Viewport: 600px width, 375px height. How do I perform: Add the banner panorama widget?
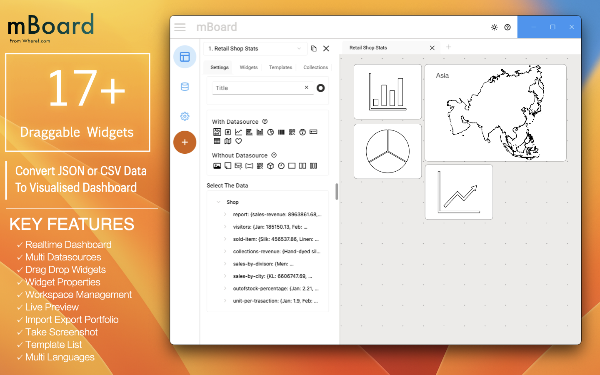click(249, 166)
